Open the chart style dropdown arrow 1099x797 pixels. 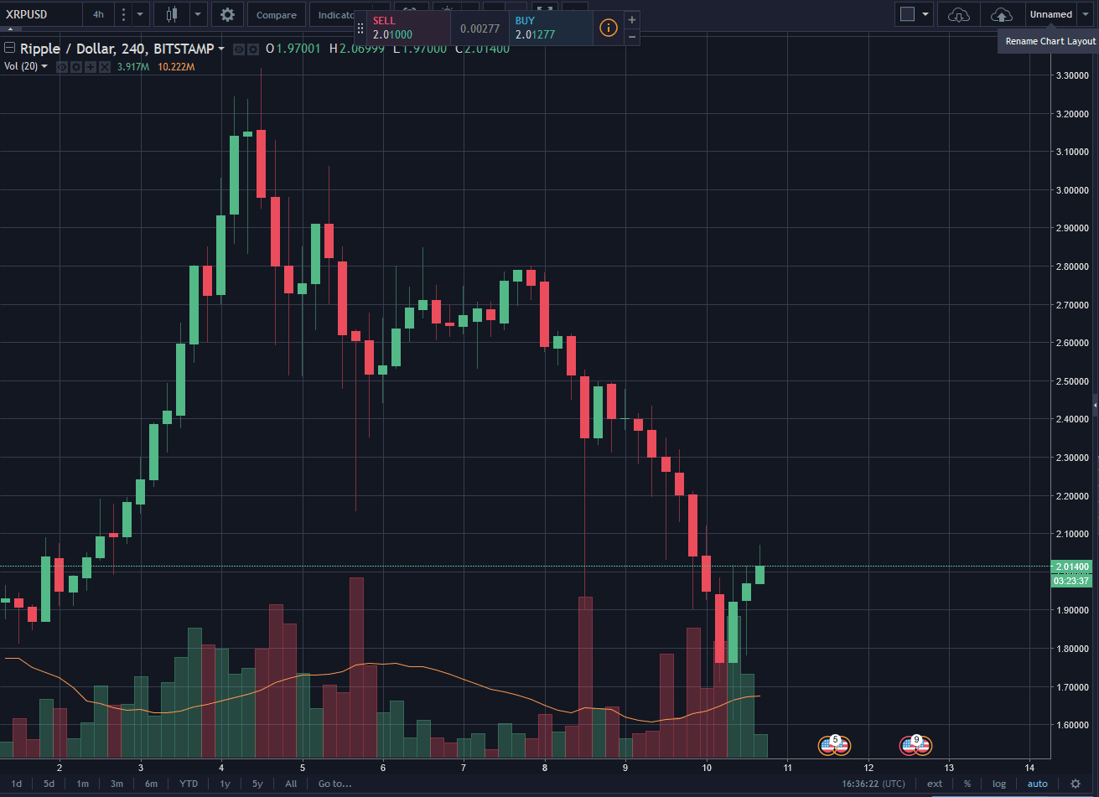pyautogui.click(x=198, y=14)
